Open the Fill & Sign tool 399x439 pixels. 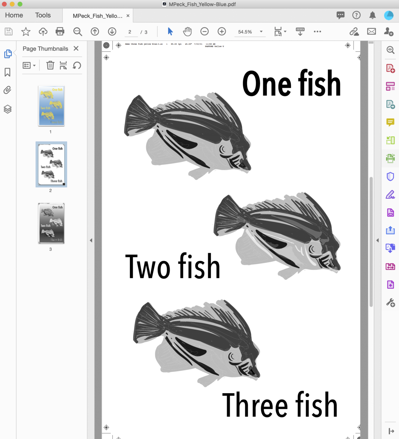(390, 194)
